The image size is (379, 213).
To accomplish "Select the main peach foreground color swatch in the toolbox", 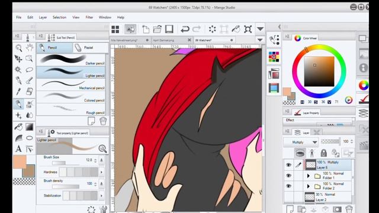I will (x=20, y=162).
